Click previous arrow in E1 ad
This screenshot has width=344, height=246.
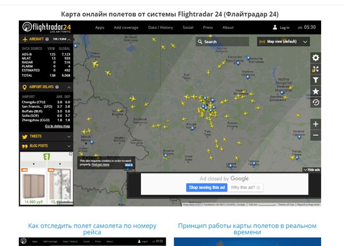[x=34, y=163]
